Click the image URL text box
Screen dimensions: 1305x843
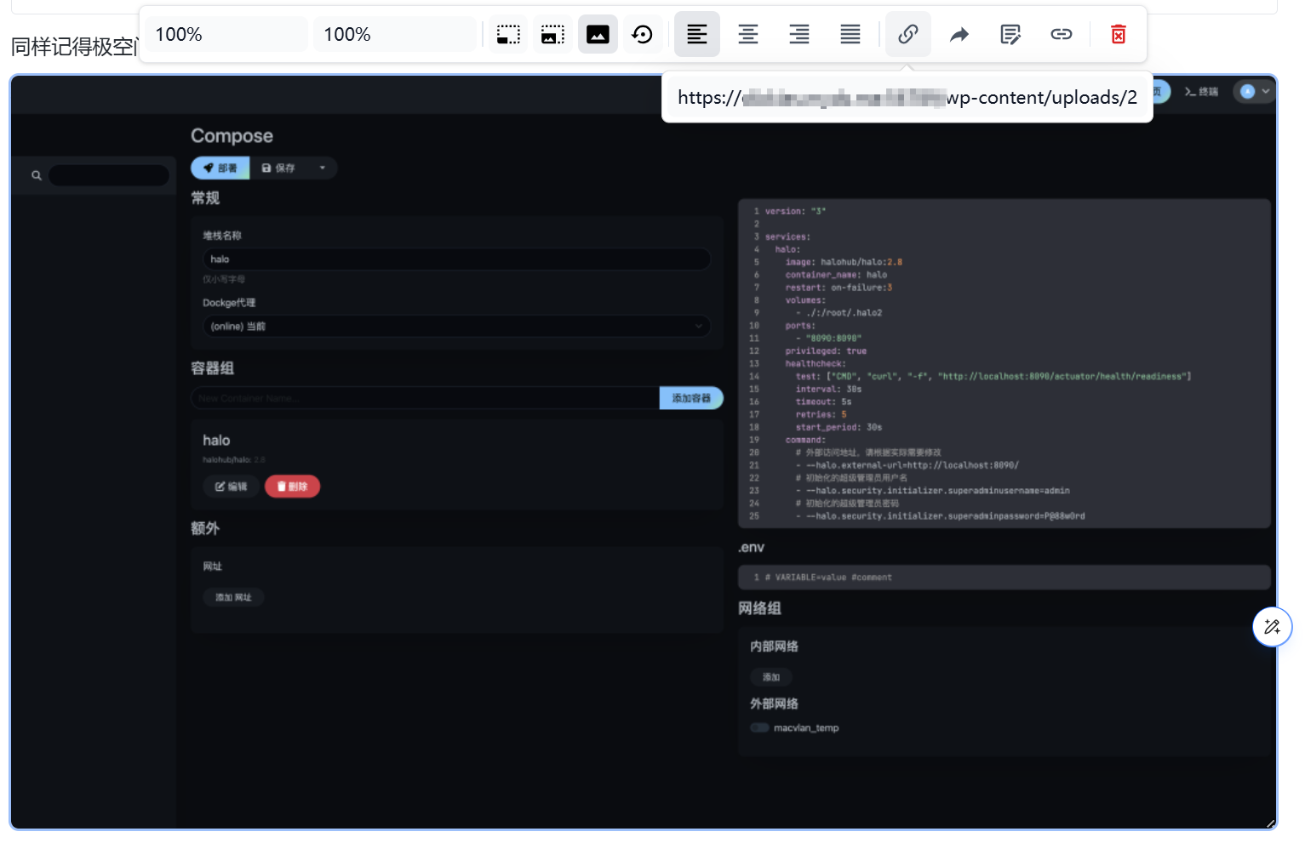(907, 98)
